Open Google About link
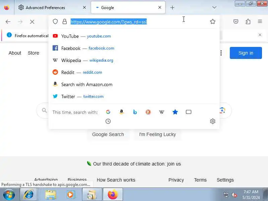 tap(15, 53)
